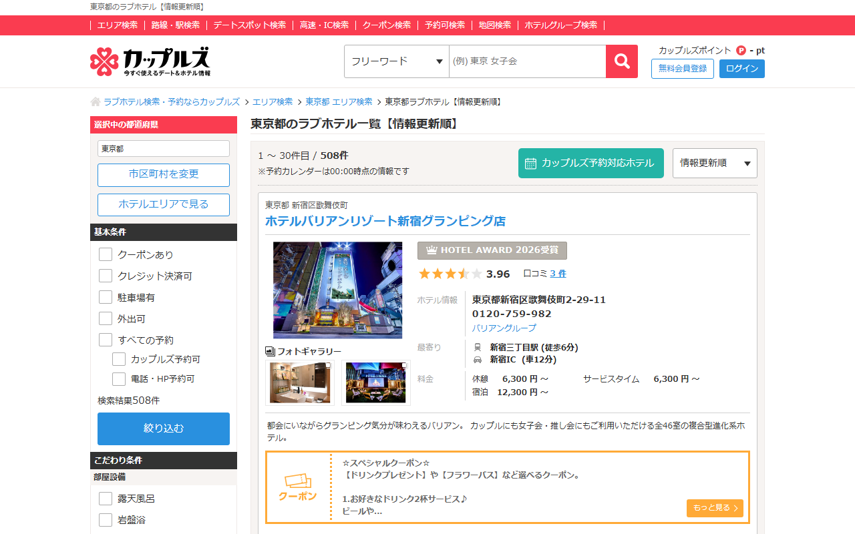This screenshot has width=855, height=534.
Task: Click 市区町村を変更 button
Action: click(164, 175)
